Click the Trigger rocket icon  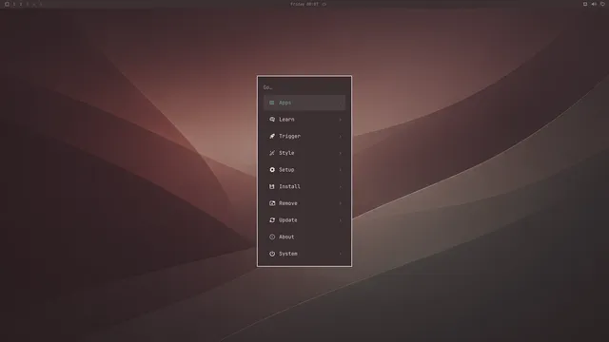(x=272, y=136)
